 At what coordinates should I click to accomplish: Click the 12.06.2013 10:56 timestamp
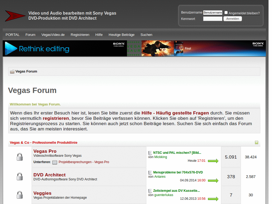[193, 199]
